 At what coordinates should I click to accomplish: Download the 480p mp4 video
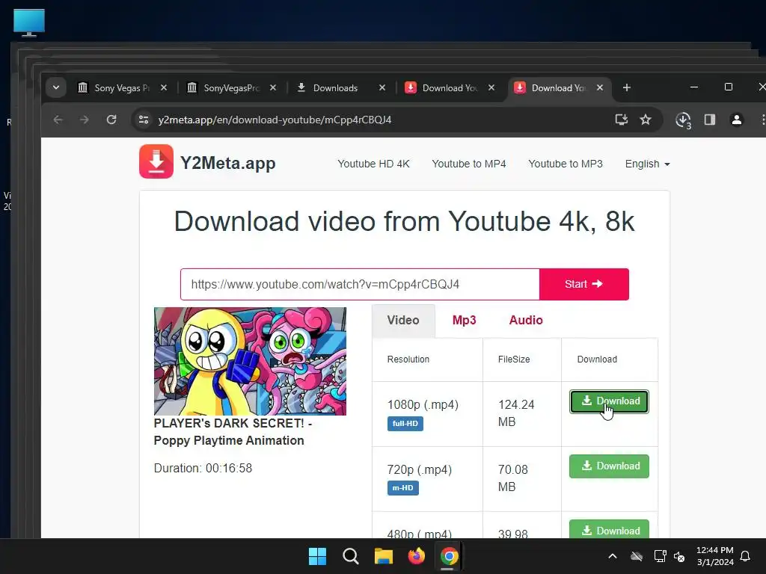609,530
